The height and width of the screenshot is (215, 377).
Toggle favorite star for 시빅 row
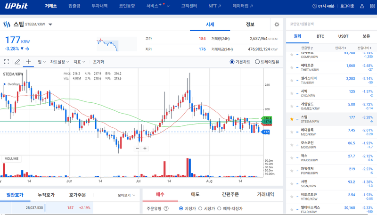coord(292,93)
